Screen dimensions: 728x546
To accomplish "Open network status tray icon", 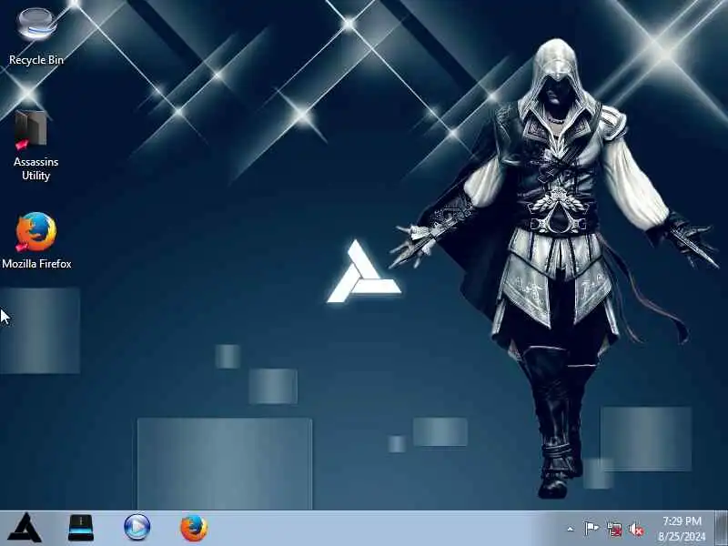I will pyautogui.click(x=614, y=529).
